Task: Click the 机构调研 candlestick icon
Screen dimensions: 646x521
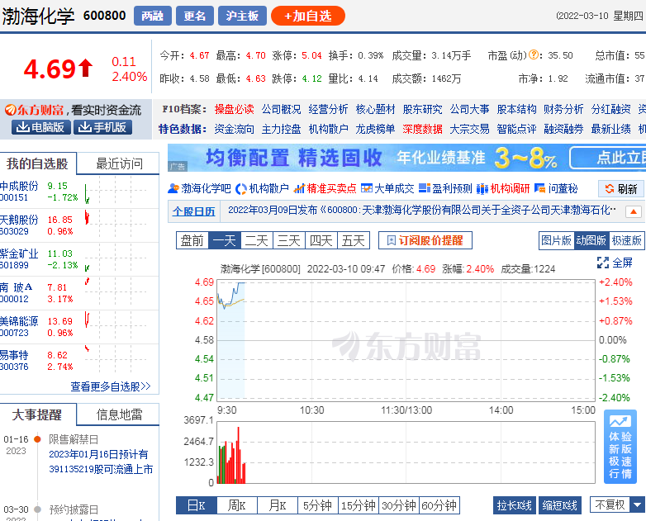Action: (x=482, y=188)
